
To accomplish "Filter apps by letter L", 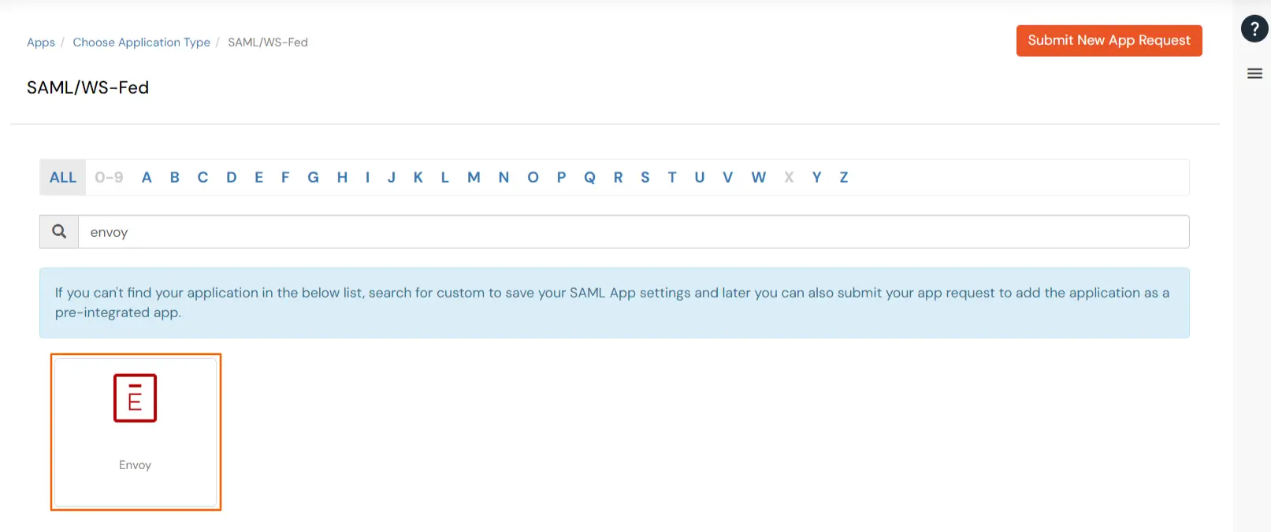I will 445,178.
